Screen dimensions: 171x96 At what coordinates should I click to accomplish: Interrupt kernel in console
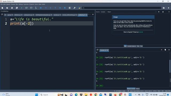(x=161, y=50)
